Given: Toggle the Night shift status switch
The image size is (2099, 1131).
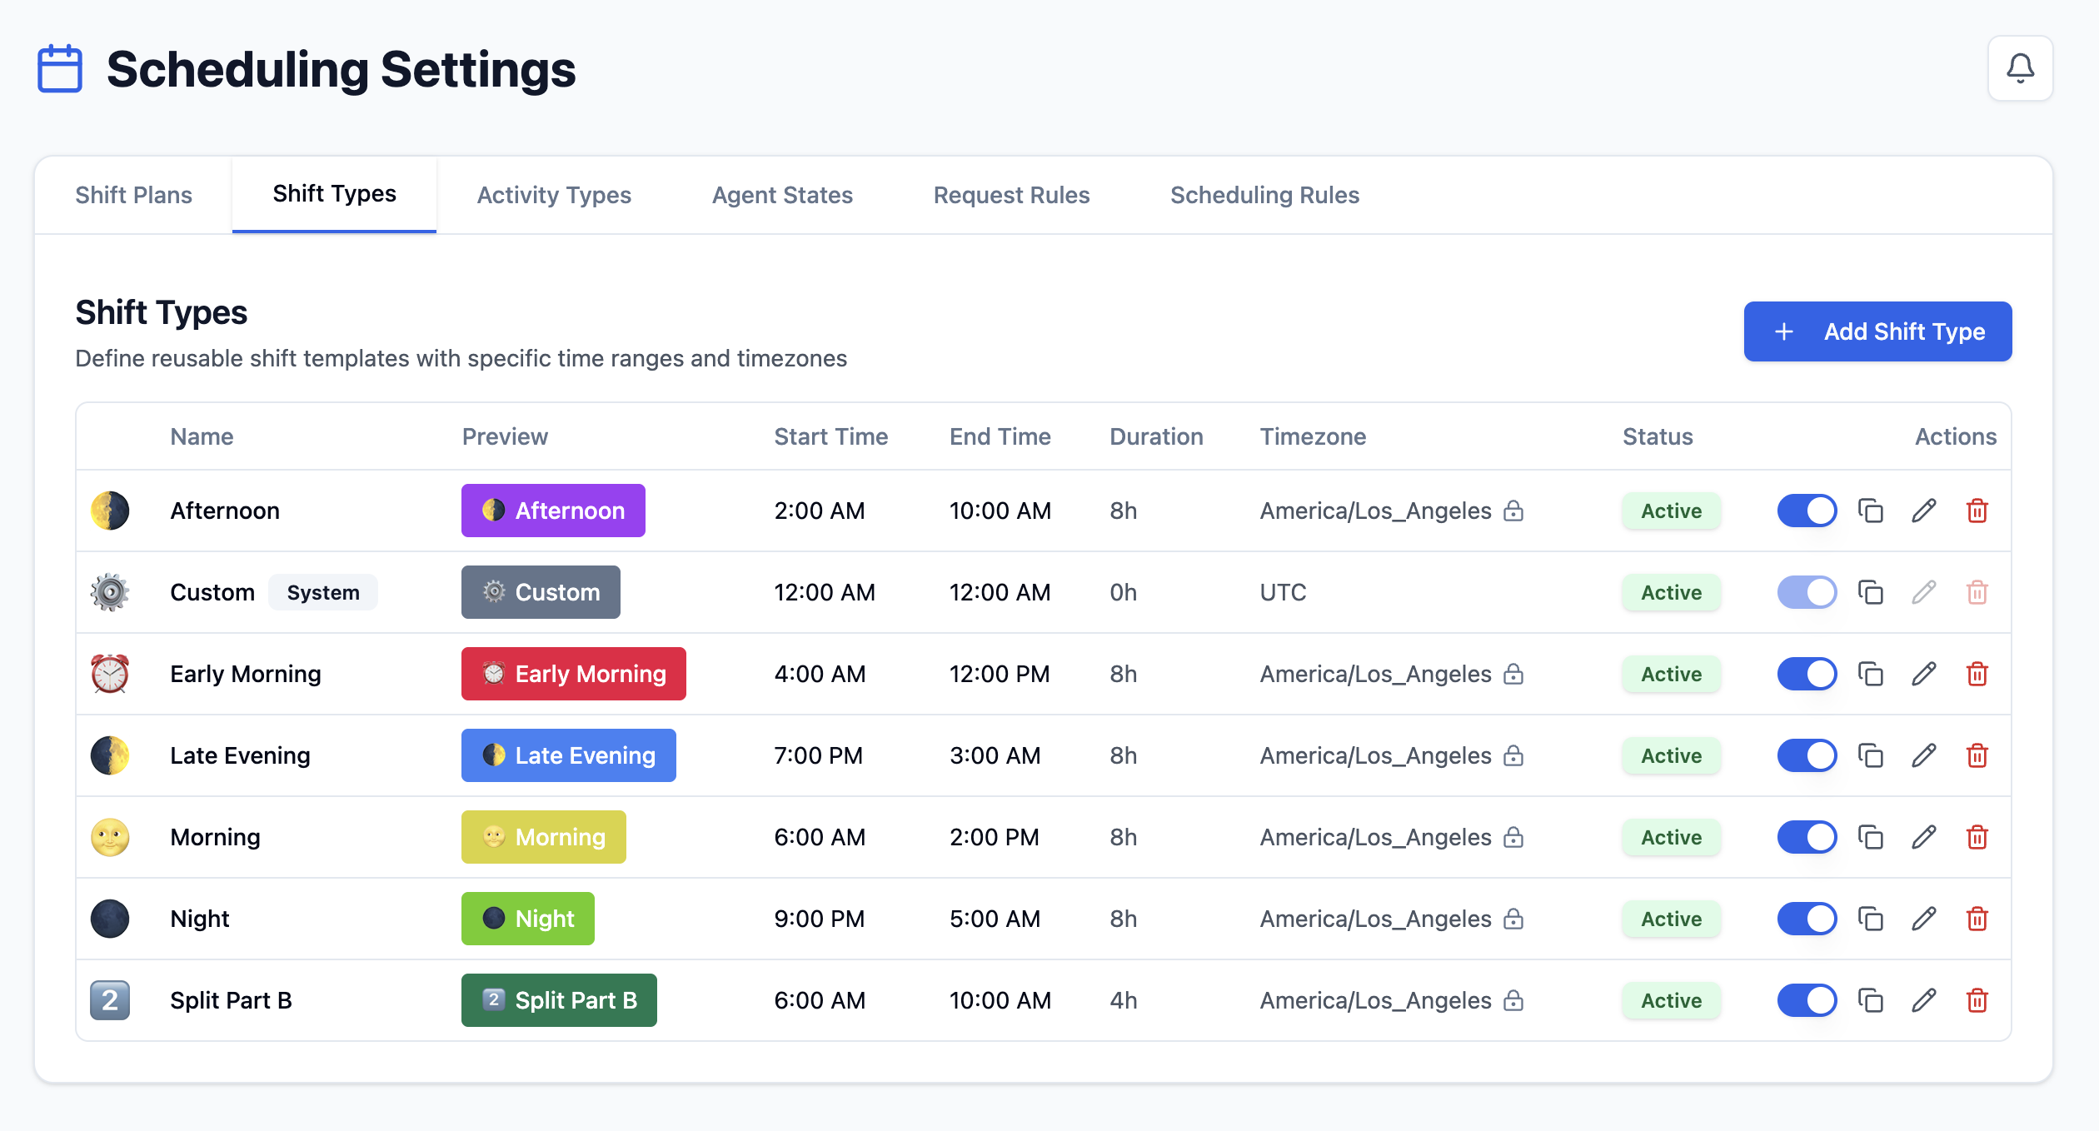Looking at the screenshot, I should click(x=1807, y=919).
